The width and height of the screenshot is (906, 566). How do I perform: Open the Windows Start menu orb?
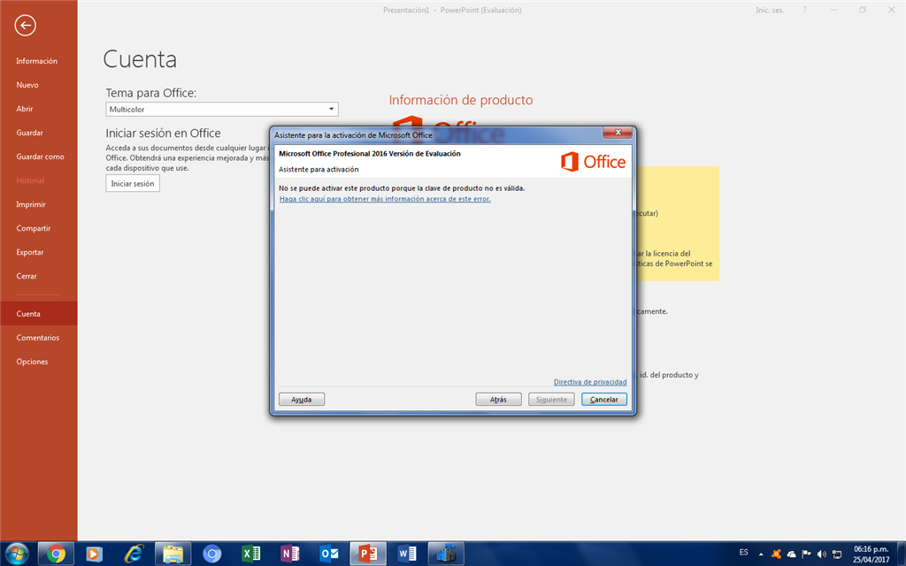(x=16, y=554)
